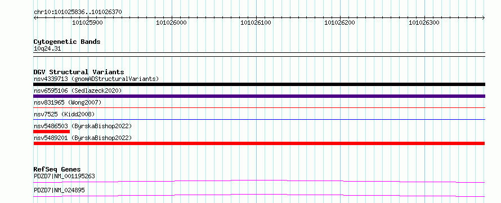Click the magenta PDZD7|NM_024895 transcript line
The width and height of the screenshot is (501, 203).
tap(259, 195)
